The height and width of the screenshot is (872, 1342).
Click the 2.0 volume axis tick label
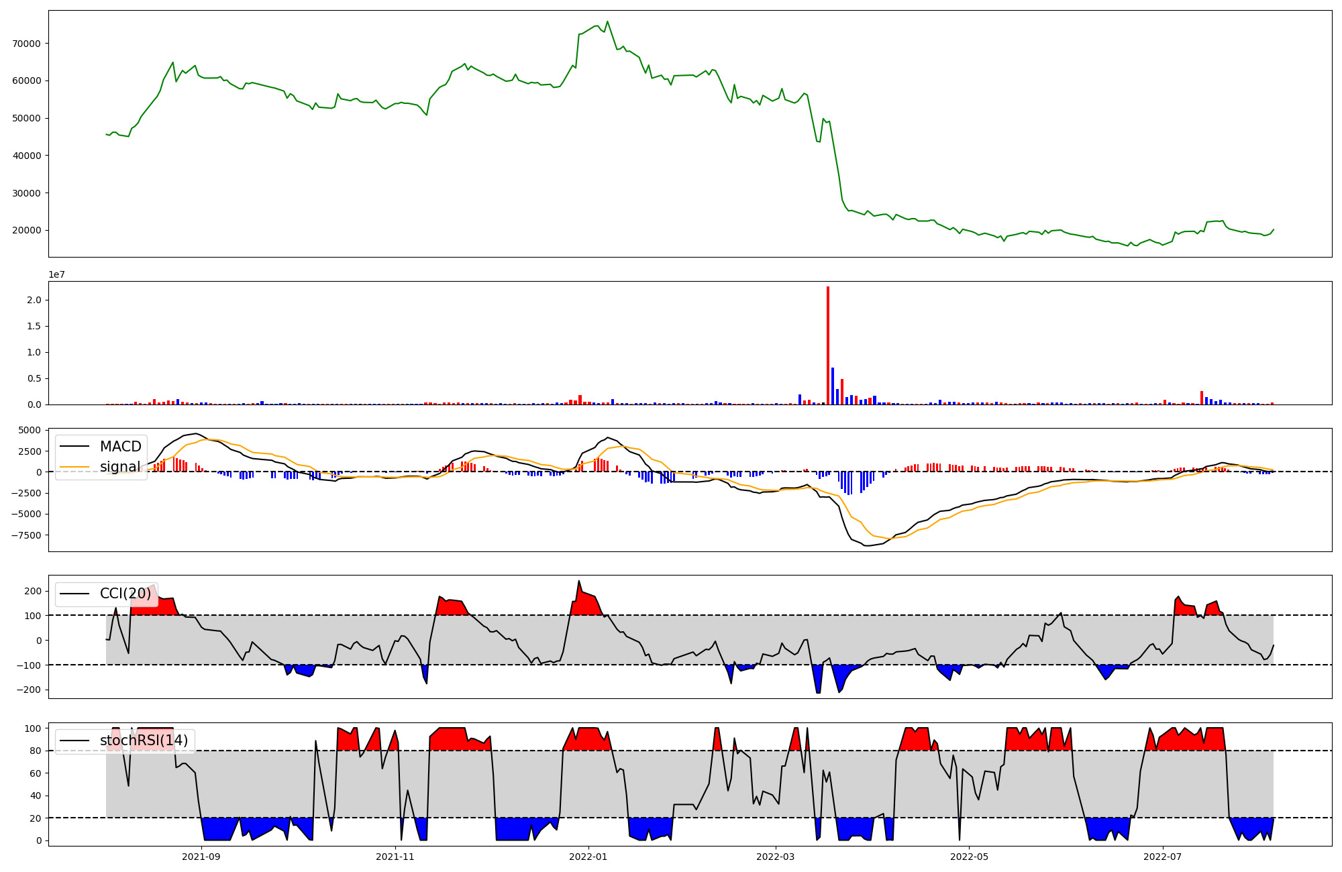pyautogui.click(x=34, y=300)
